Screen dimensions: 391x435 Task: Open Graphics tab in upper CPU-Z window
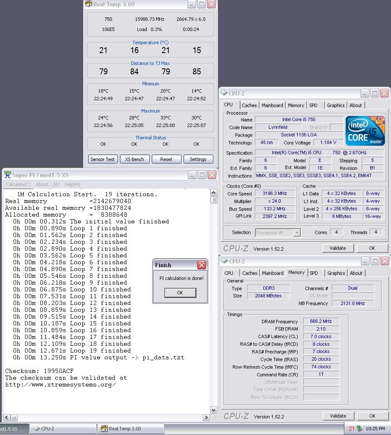click(335, 105)
